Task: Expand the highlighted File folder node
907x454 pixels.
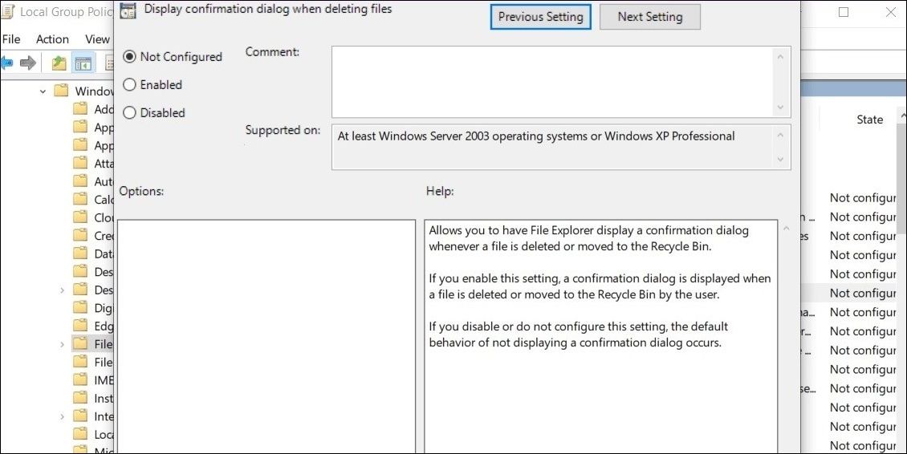Action: (x=62, y=344)
